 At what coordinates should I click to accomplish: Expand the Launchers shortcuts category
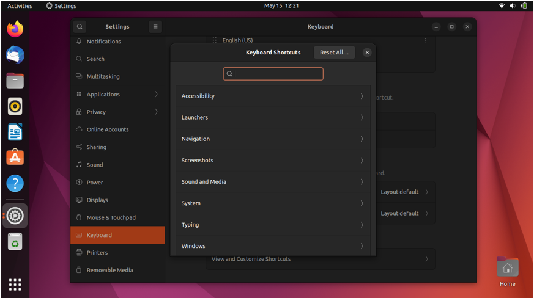(273, 117)
